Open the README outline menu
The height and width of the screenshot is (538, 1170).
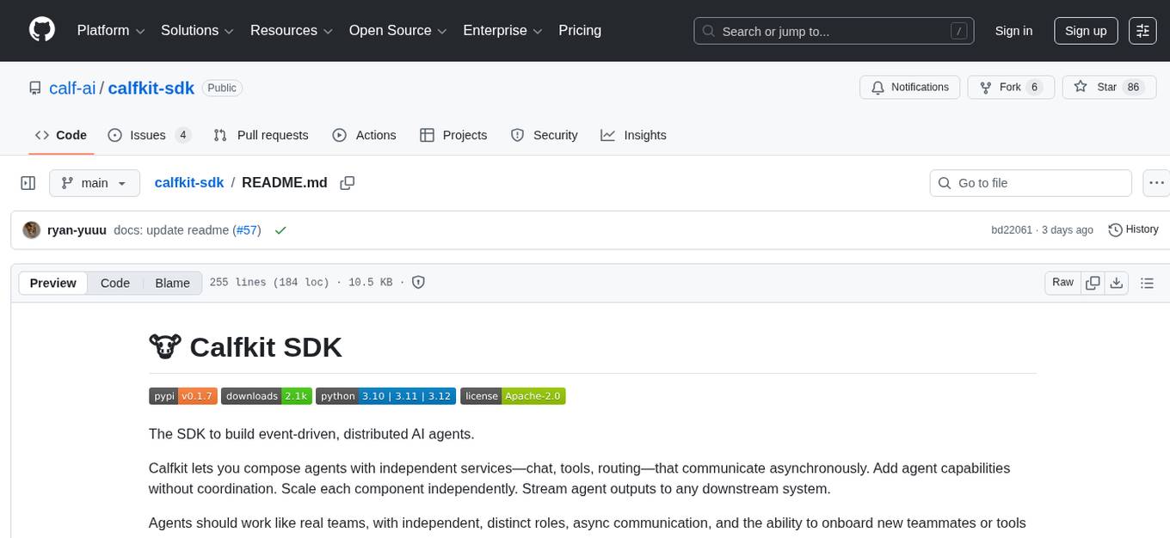point(1148,282)
